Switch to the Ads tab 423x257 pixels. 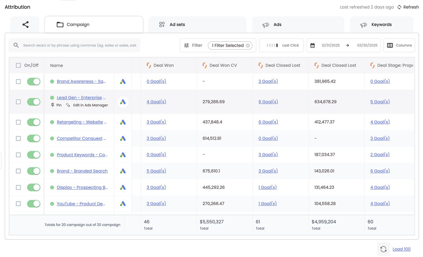298,24
